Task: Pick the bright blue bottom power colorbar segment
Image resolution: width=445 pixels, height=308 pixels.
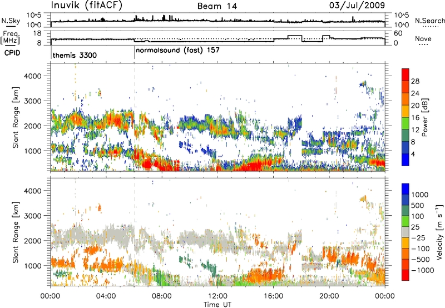Action: point(406,160)
